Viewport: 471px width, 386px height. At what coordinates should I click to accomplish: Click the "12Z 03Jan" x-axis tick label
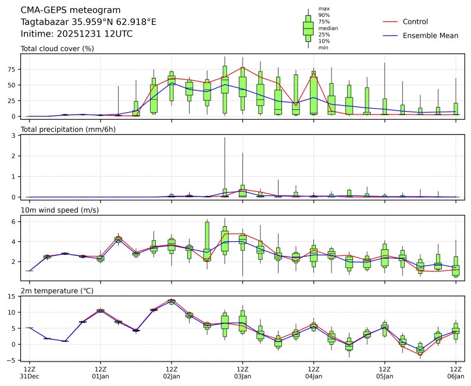tap(242, 372)
